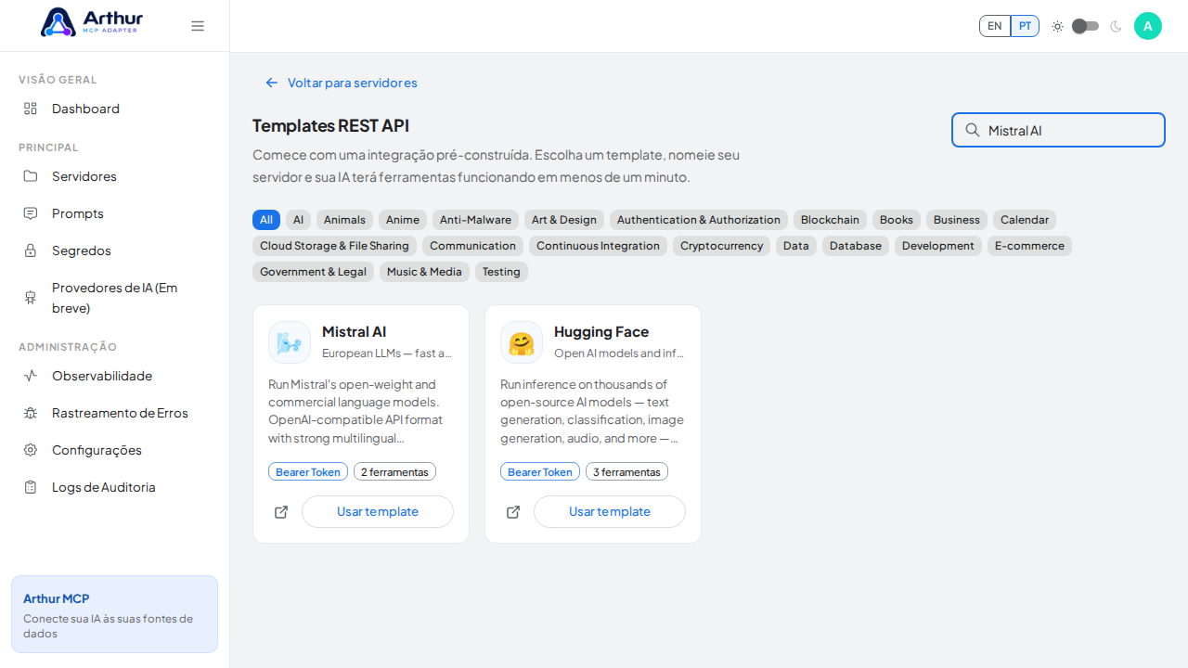Filter templates by Calendar category

(1025, 220)
